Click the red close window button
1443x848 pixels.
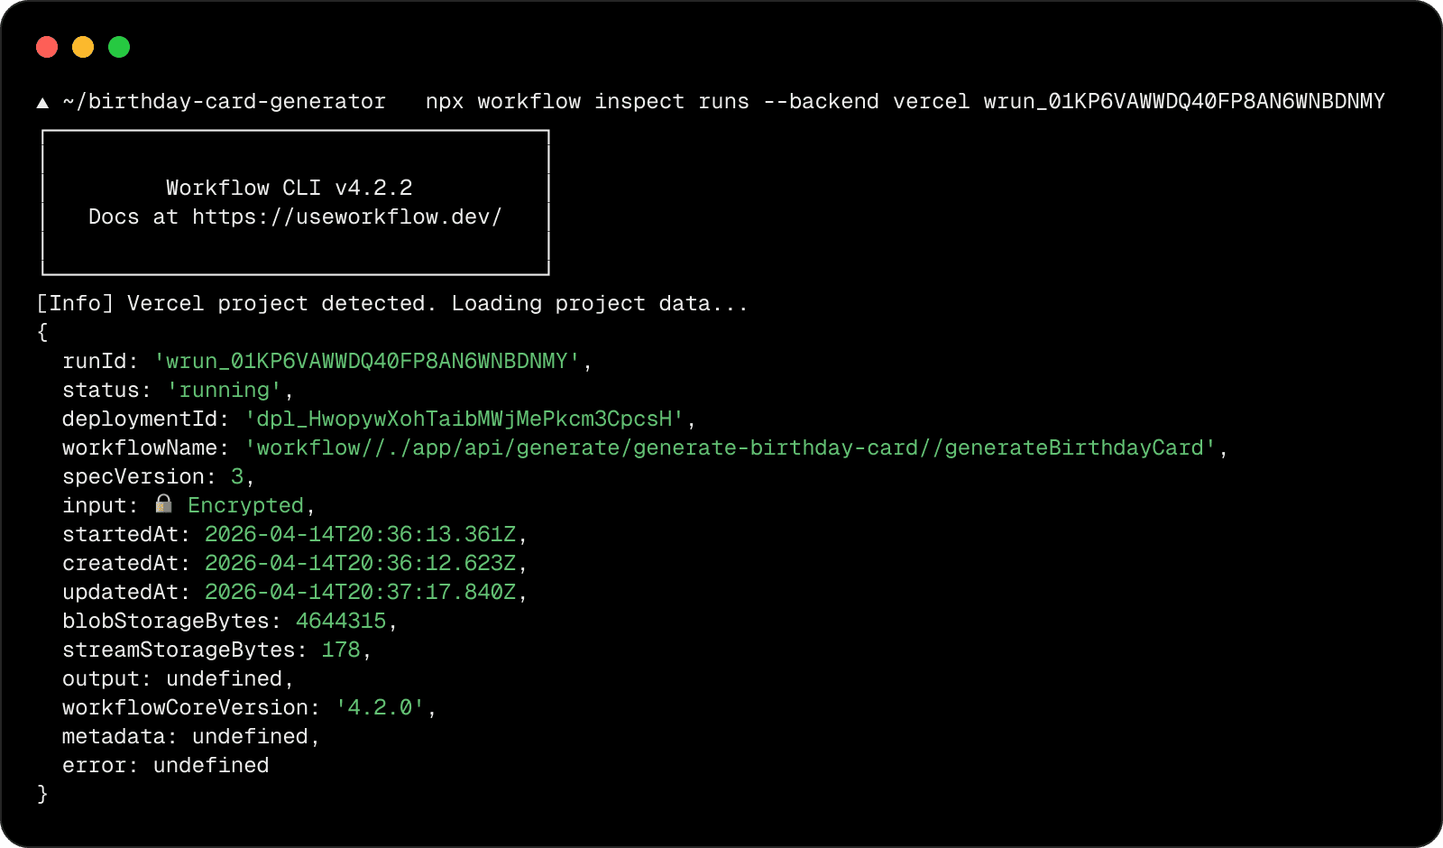[47, 47]
